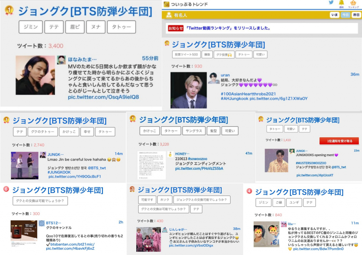View the purple-haired photo in ほなみたま's tweet
Image resolution: width=362 pixels, height=255 pixels.
[x=35, y=75]
